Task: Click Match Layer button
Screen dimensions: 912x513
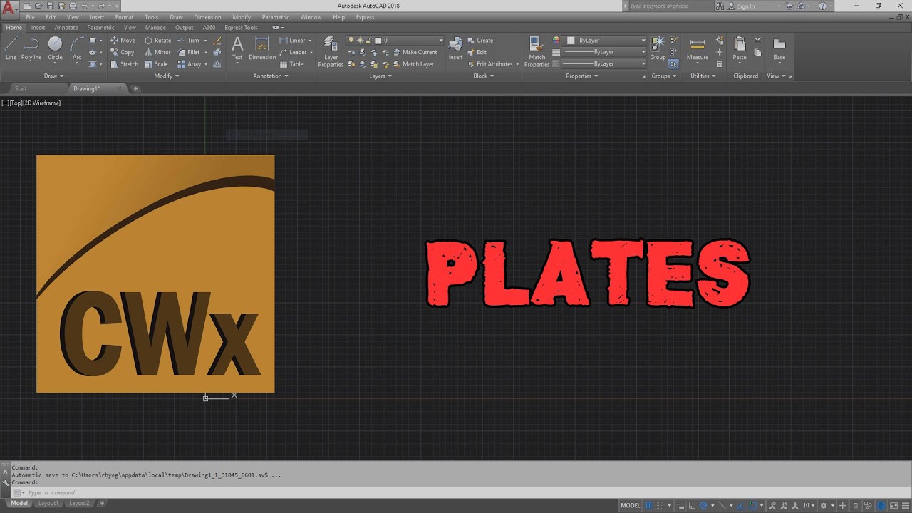Action: (412, 64)
